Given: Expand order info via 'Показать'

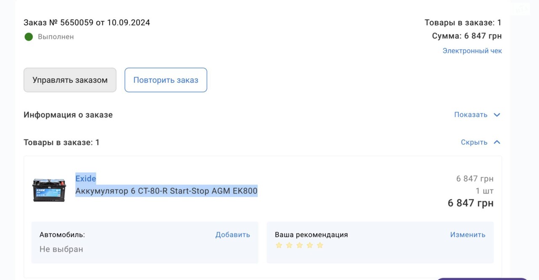Looking at the screenshot, I should pyautogui.click(x=470, y=115).
